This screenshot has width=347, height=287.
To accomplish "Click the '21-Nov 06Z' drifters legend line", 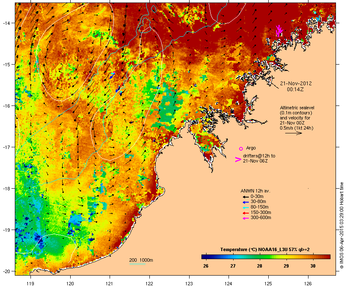I will click(255, 161).
